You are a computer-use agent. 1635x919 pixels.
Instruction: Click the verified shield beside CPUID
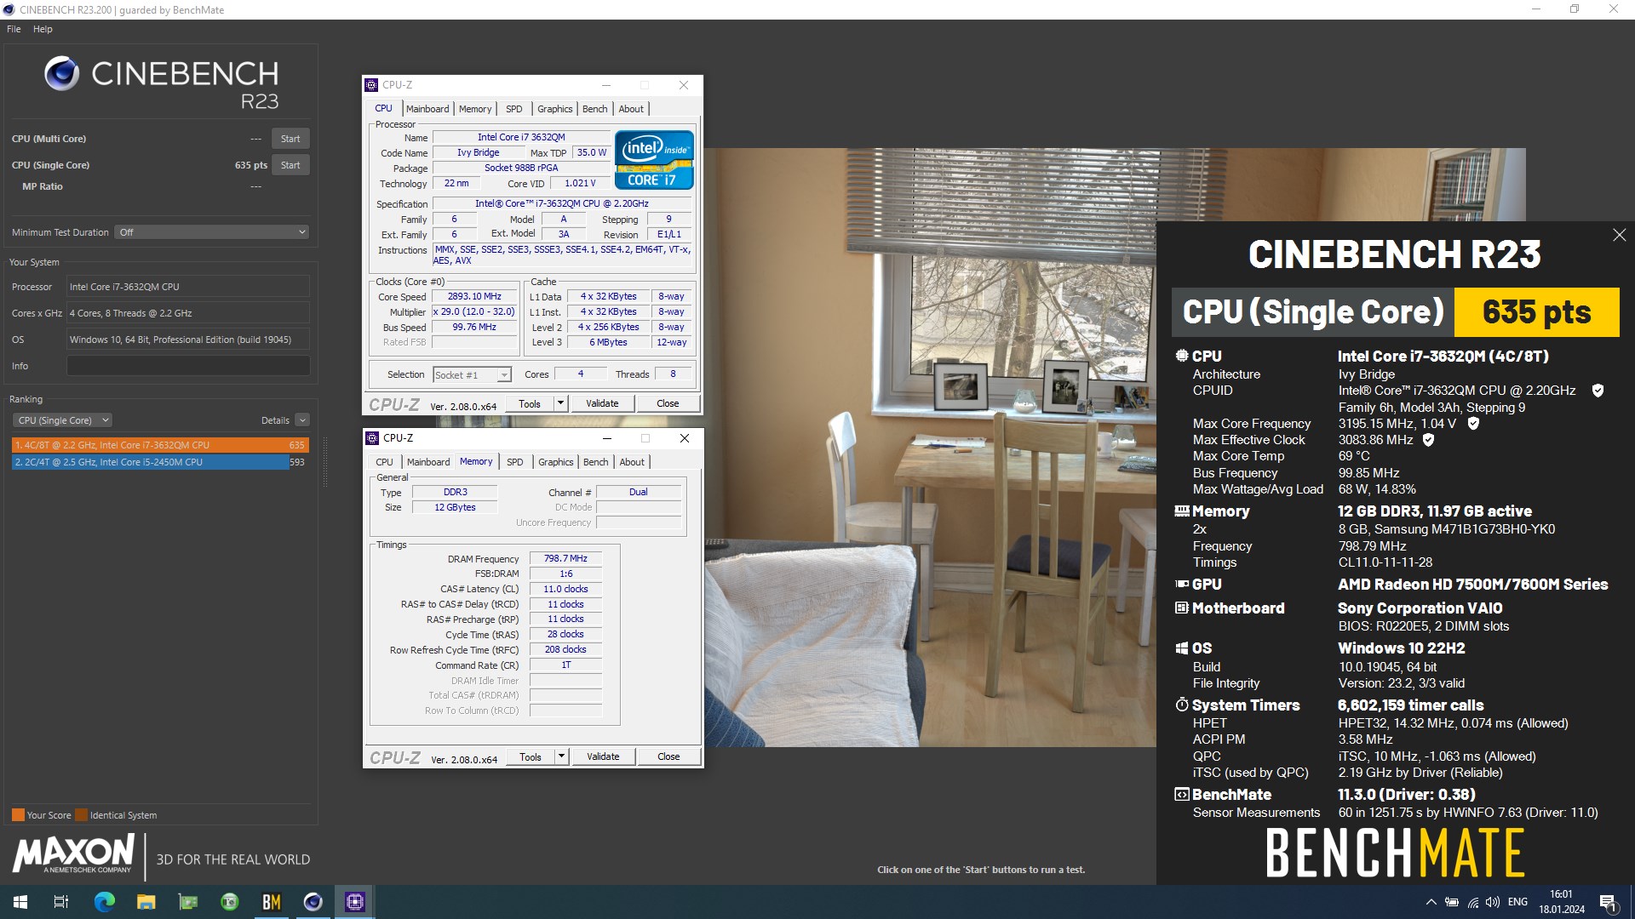tap(1598, 391)
